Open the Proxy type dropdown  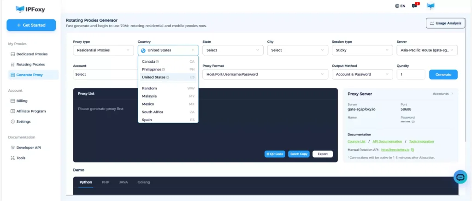tap(103, 50)
